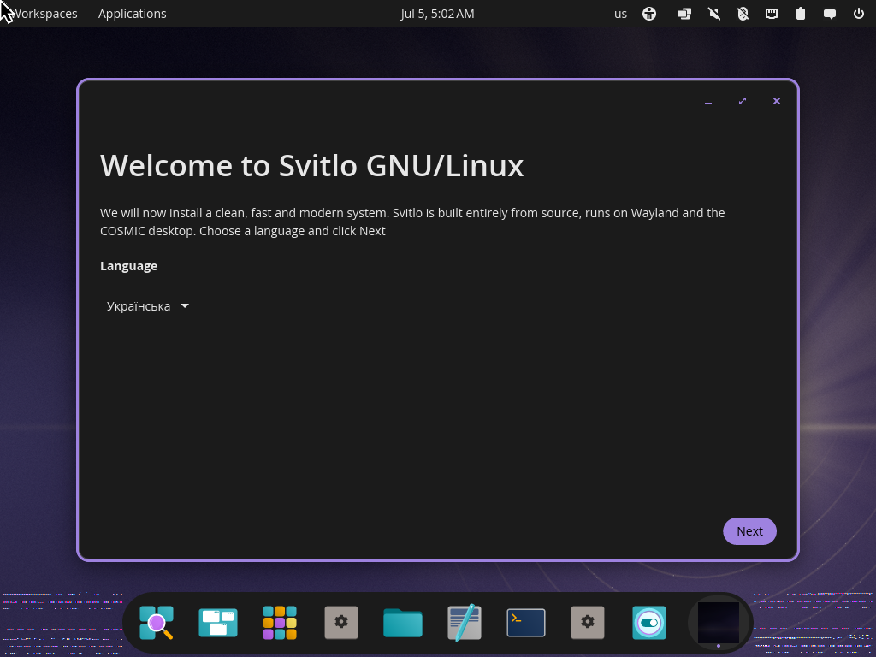Open the Ukrainian language dropdown
Image resolution: width=876 pixels, height=657 pixels.
pos(147,306)
